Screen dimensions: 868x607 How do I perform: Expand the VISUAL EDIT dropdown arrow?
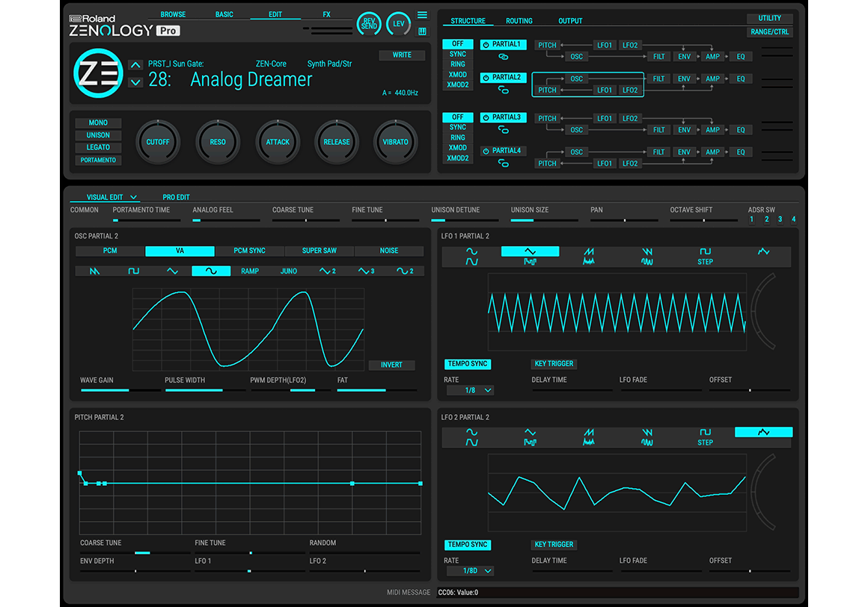133,197
